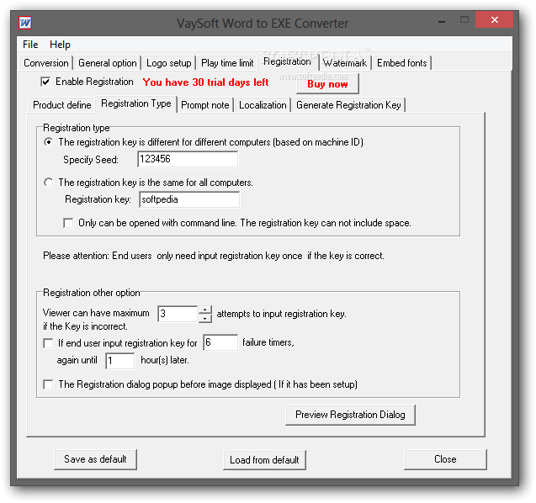
Task: Switch to the Embed fonts tab
Action: coord(401,63)
